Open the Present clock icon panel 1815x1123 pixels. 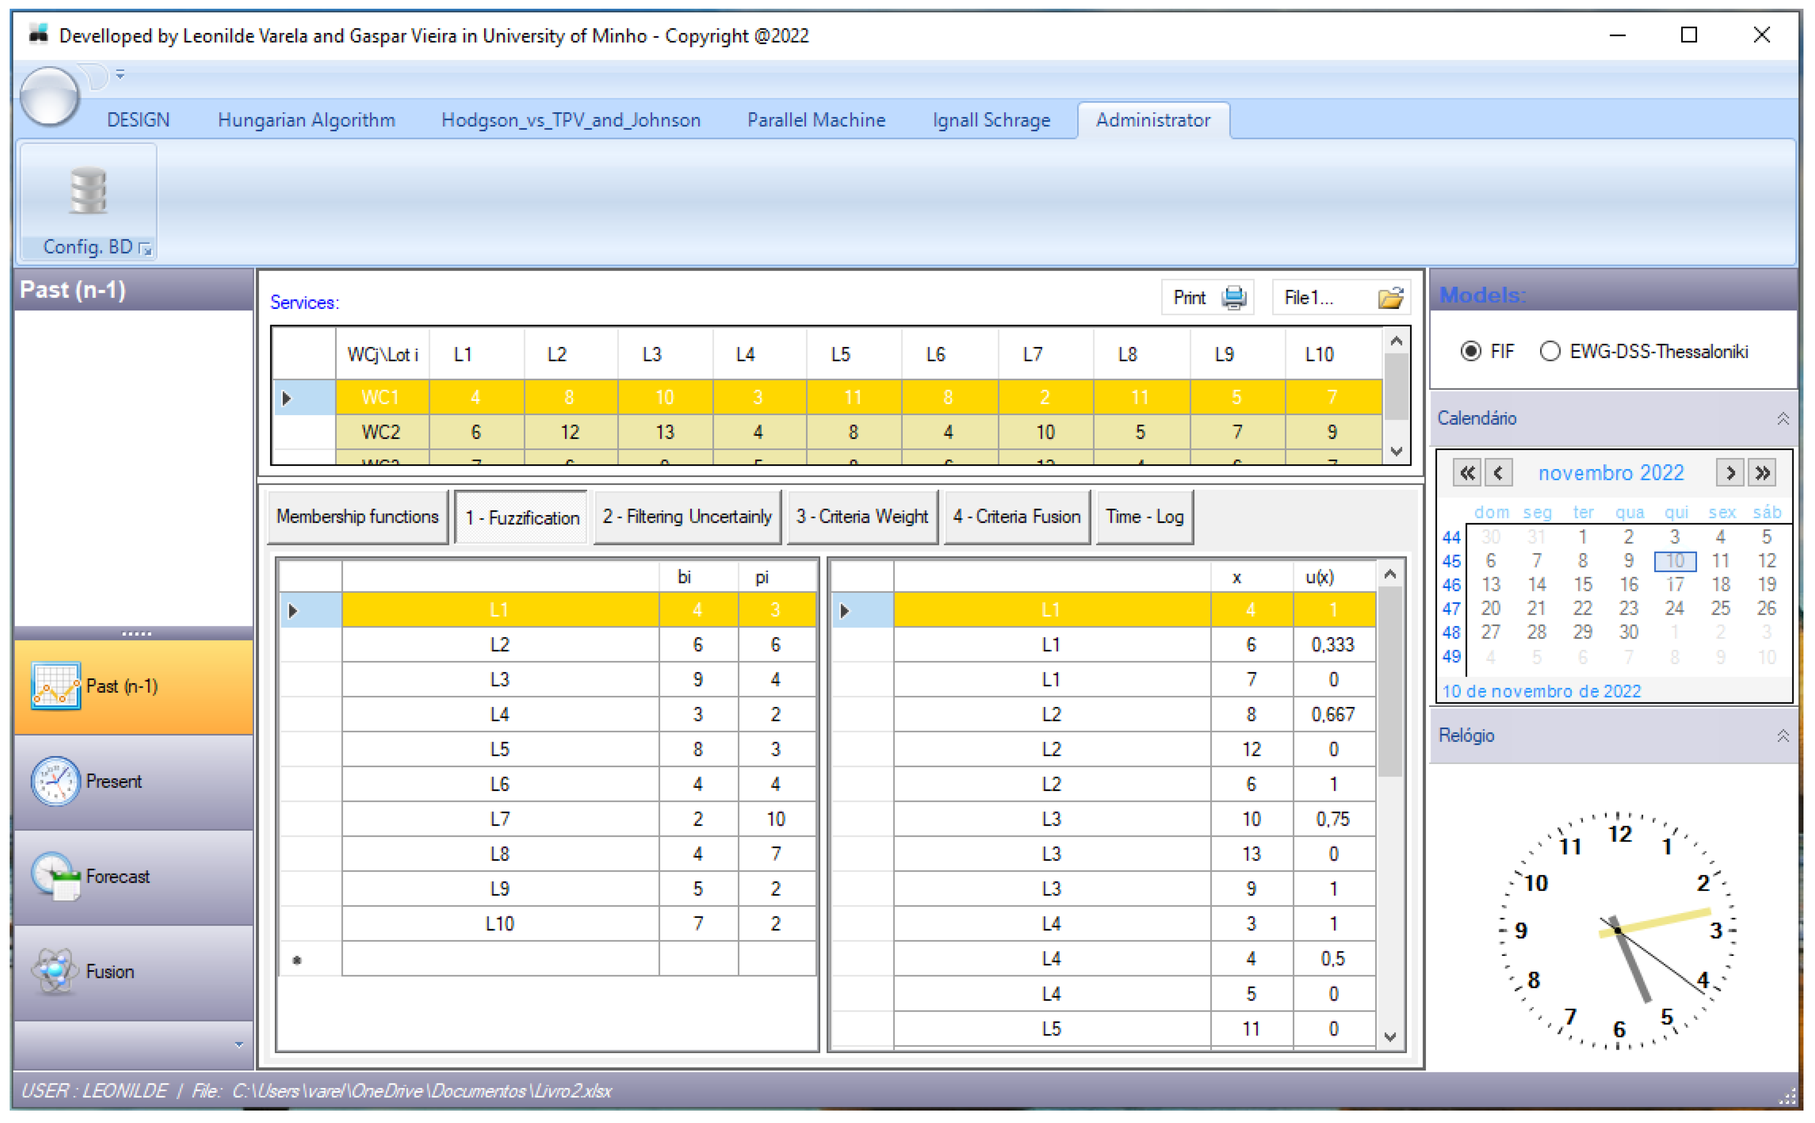coord(56,781)
